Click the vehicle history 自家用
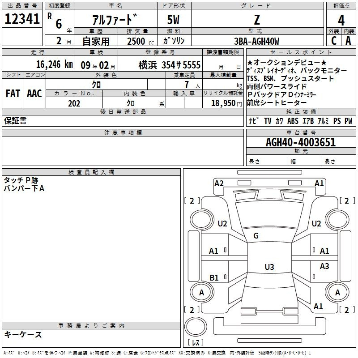358x358 pixels. (x=96, y=41)
